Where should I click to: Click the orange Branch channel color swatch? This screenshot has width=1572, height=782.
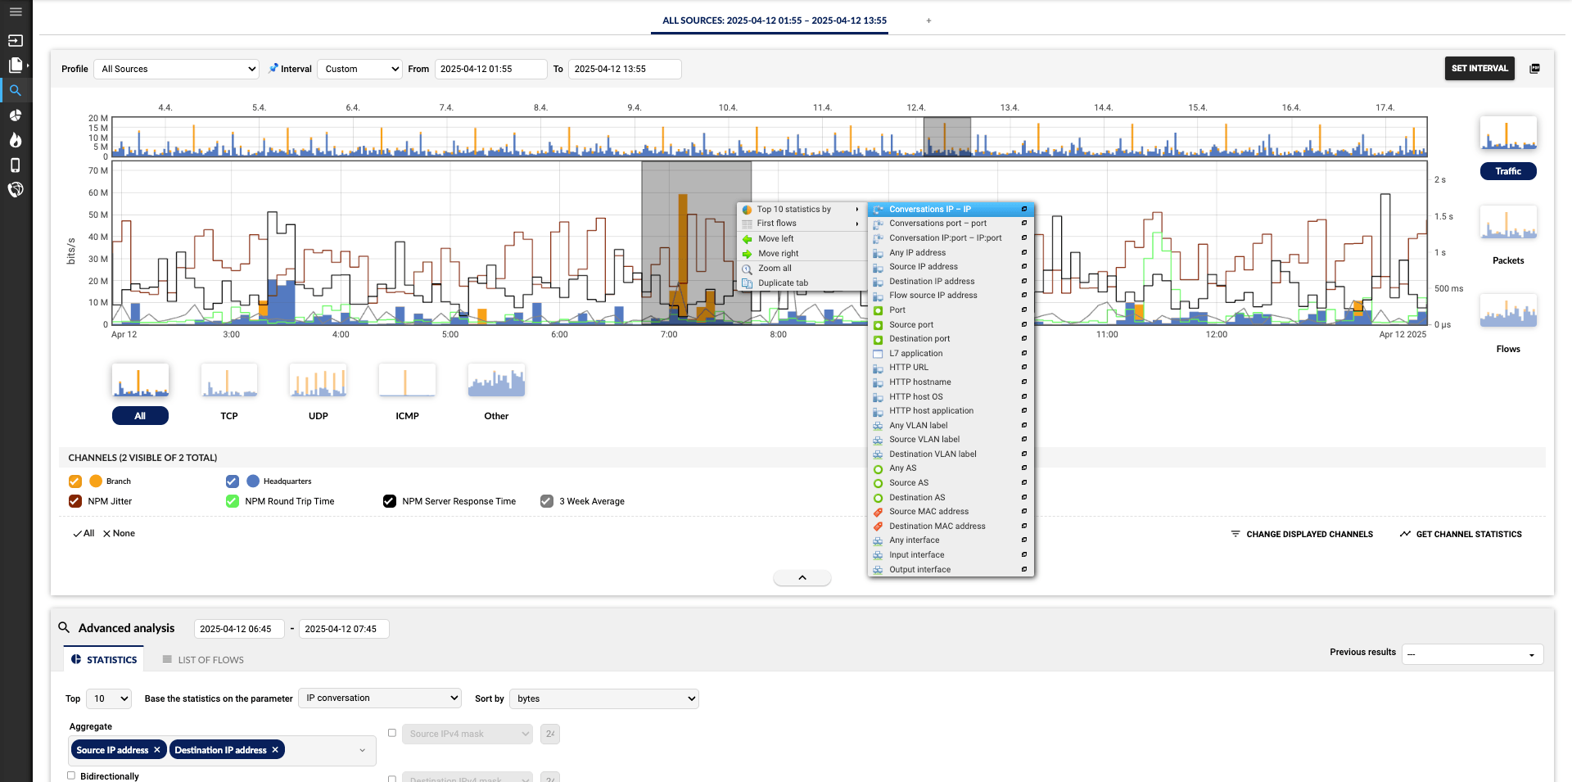[x=96, y=481]
